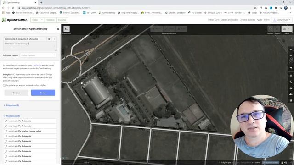Select the Ponto add-point tool
Viewport: 294px width, 165px height.
click(x=157, y=28)
